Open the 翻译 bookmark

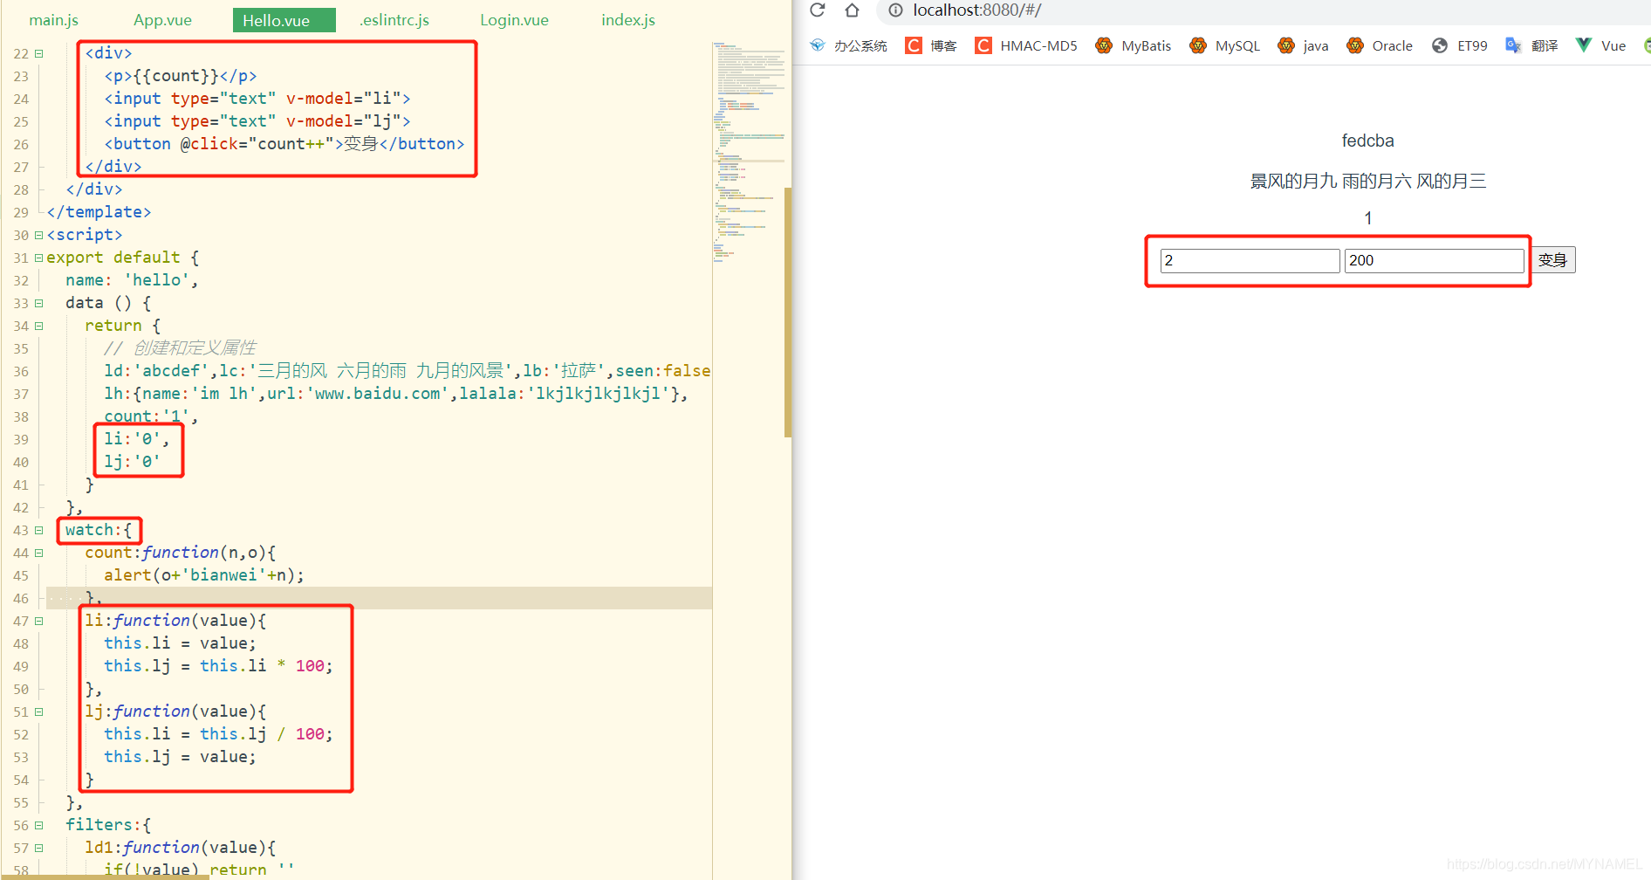[x=1531, y=45]
